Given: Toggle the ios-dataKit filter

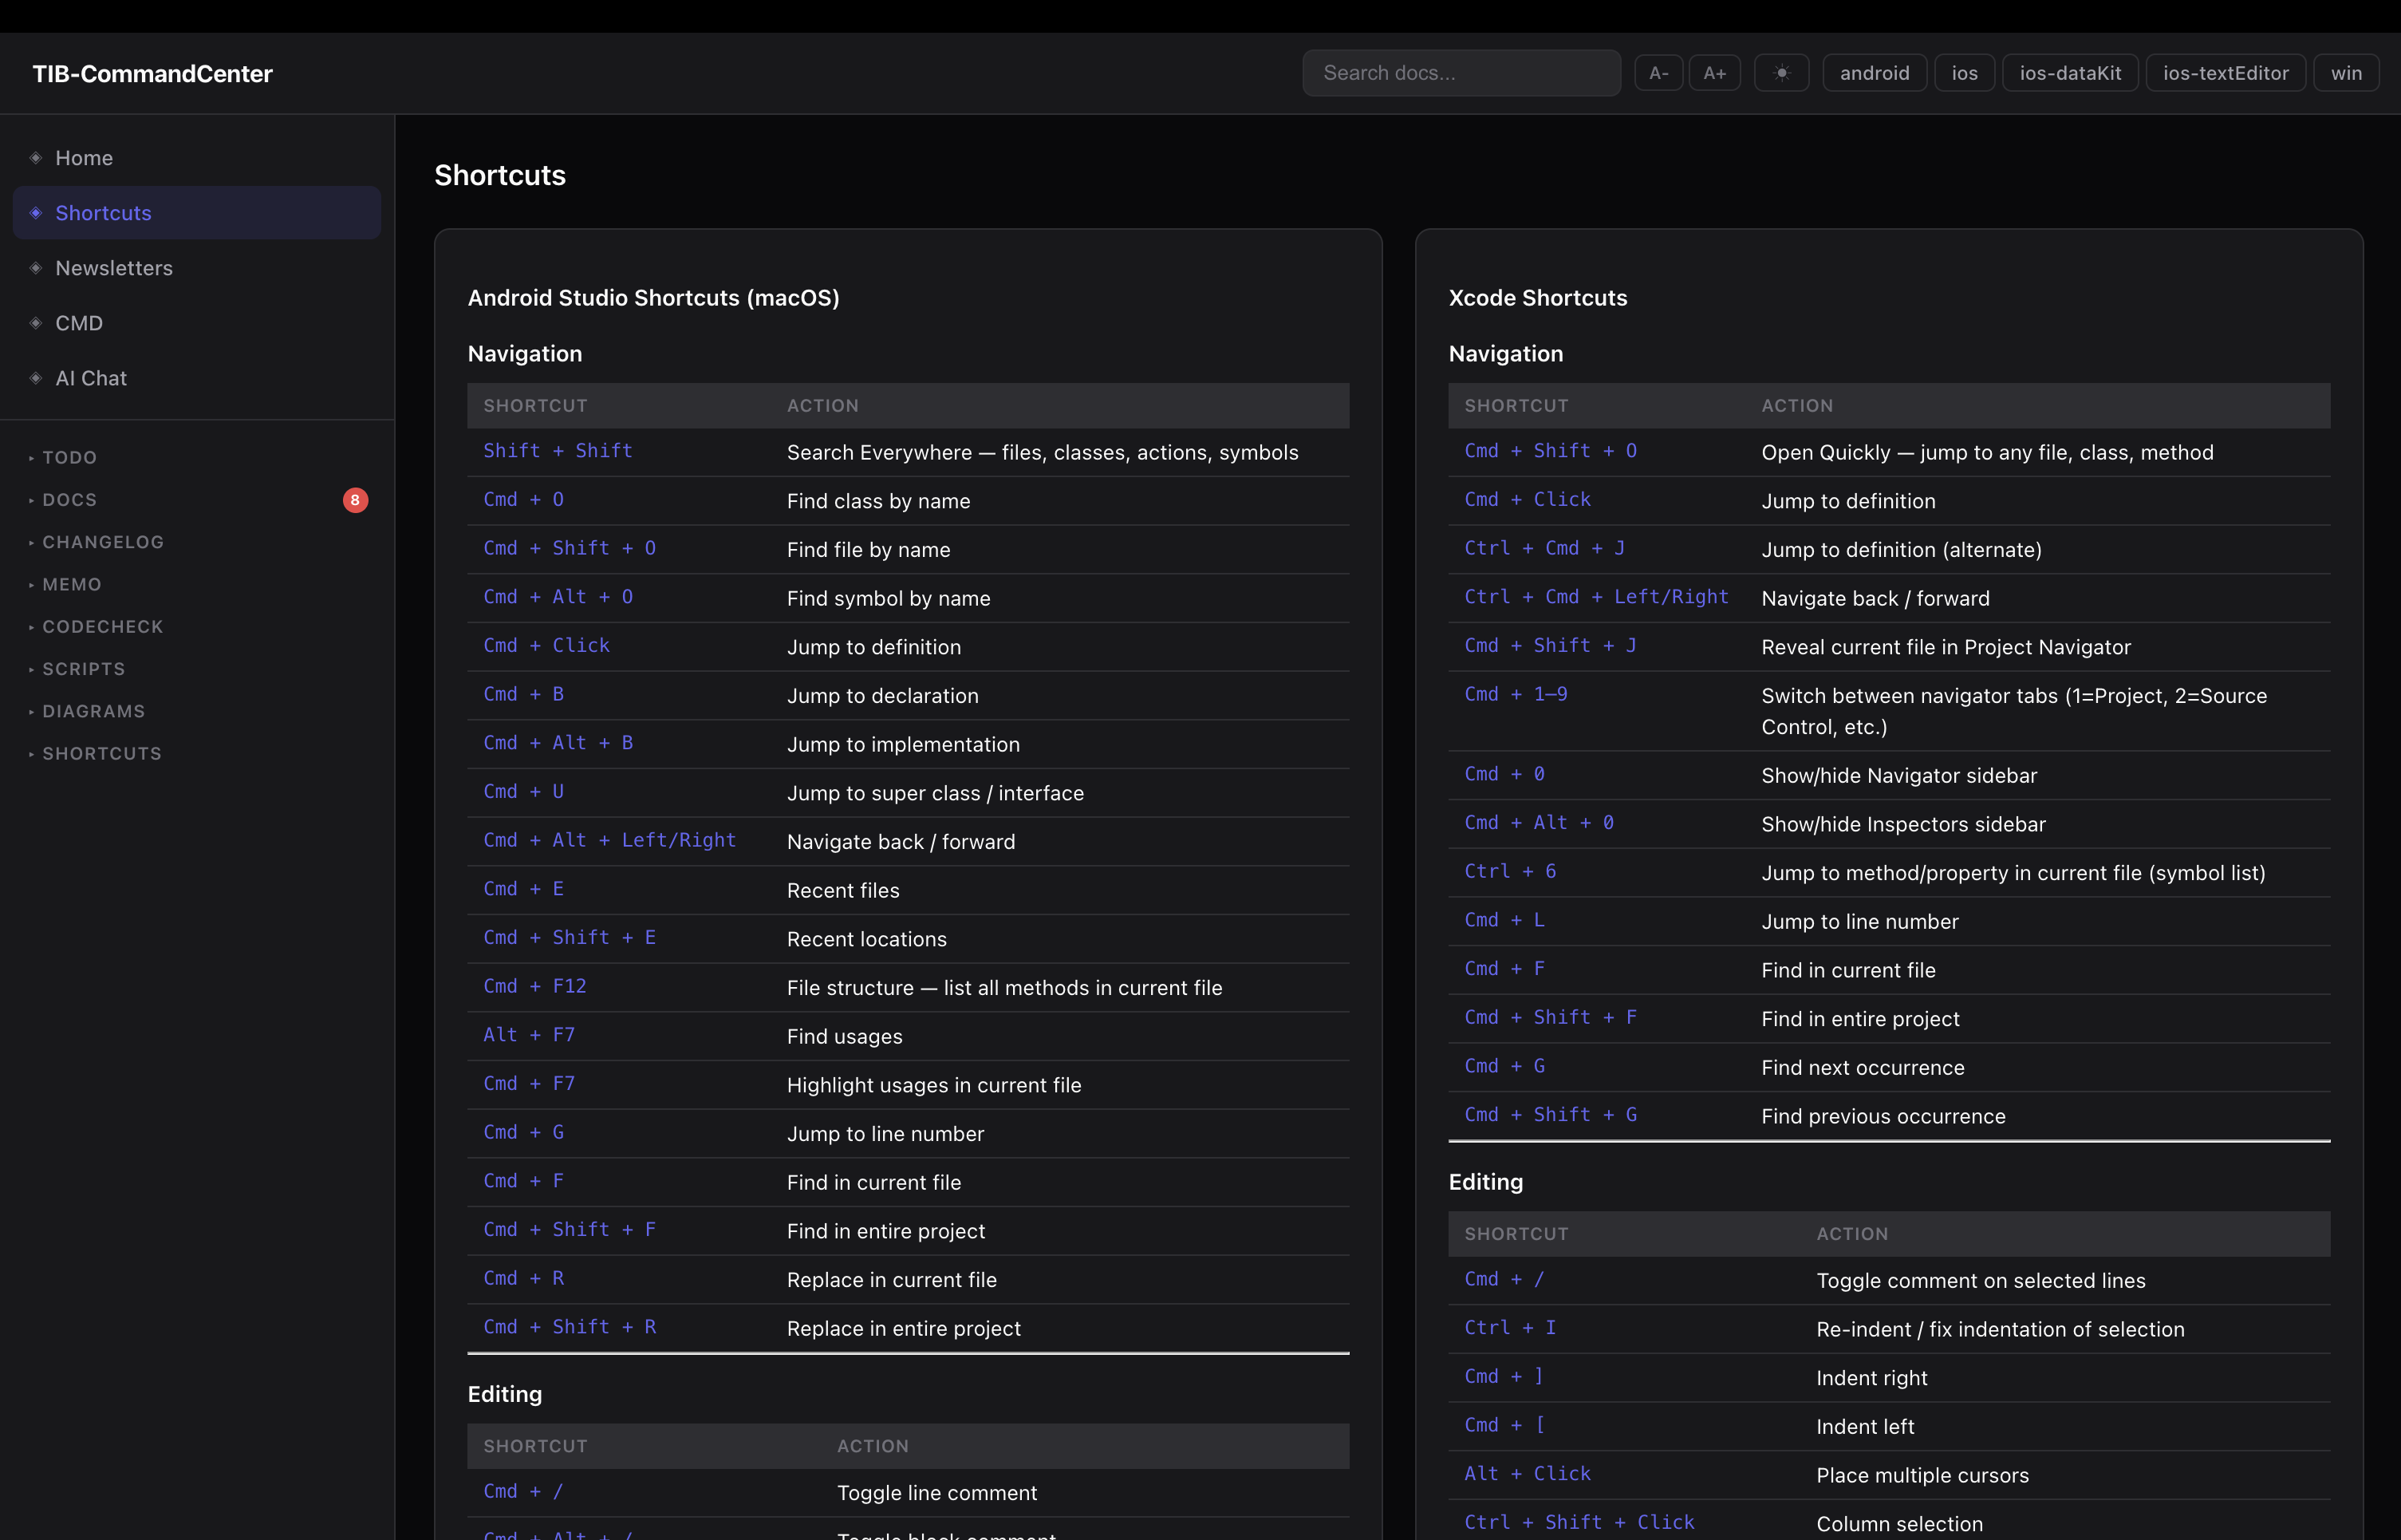Looking at the screenshot, I should click(2069, 72).
